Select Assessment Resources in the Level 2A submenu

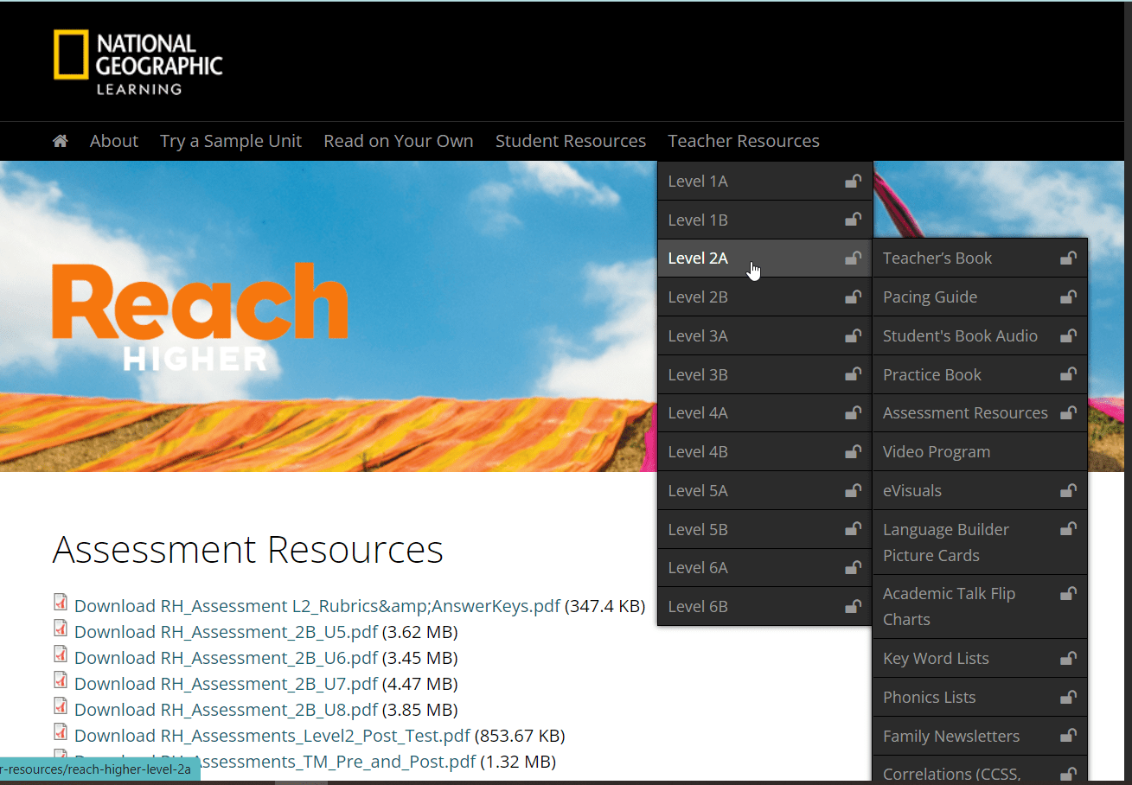point(964,412)
